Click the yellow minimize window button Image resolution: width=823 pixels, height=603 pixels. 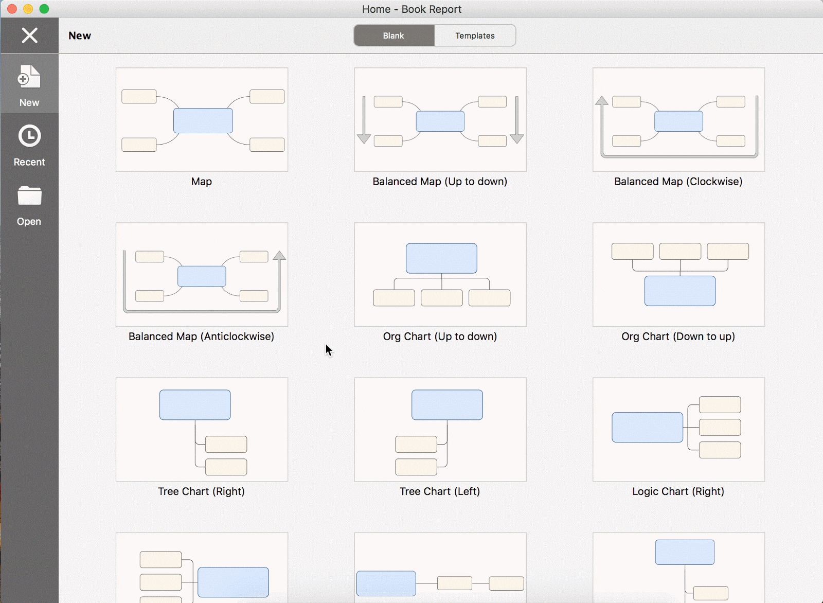pyautogui.click(x=28, y=9)
